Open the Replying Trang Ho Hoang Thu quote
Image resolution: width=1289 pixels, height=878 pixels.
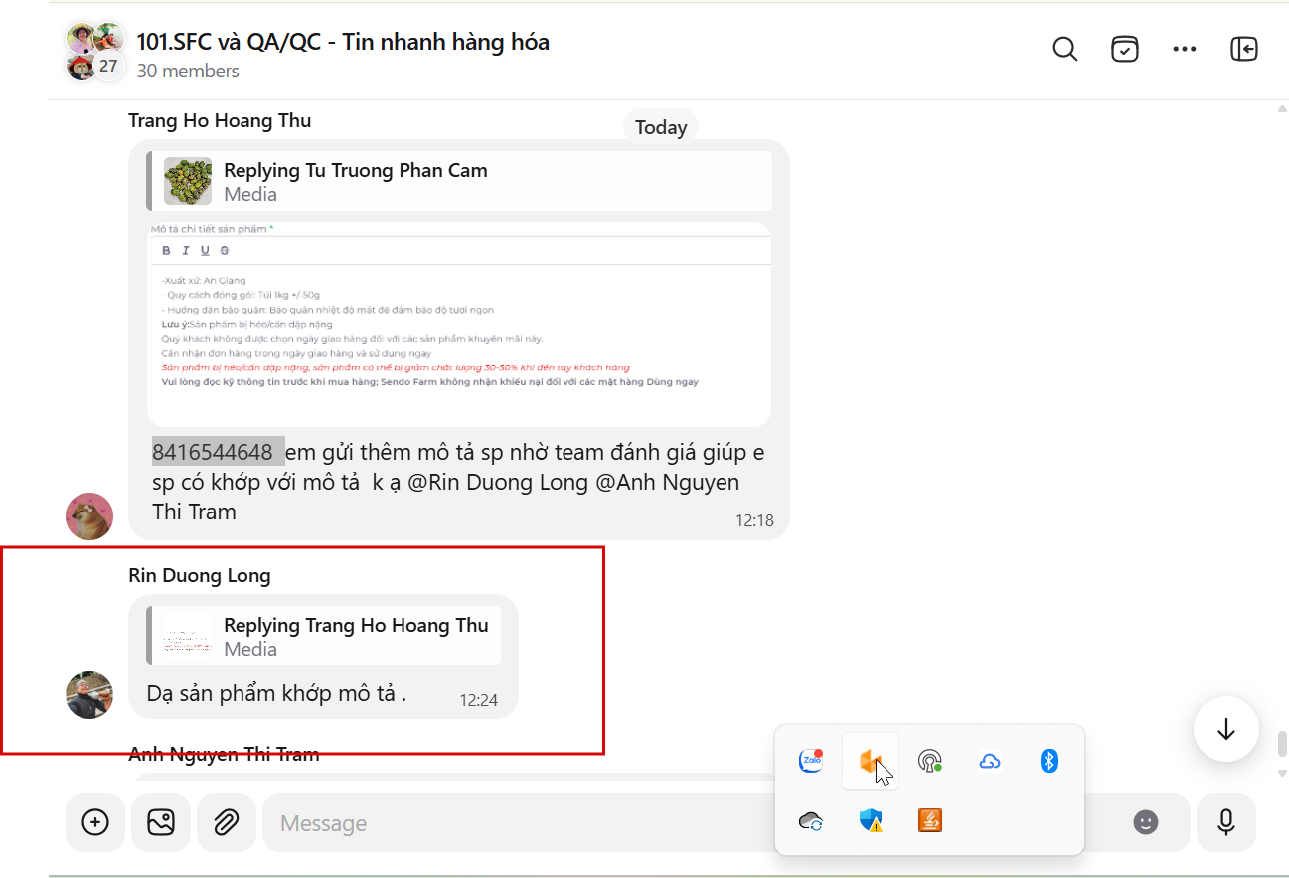pos(323,636)
